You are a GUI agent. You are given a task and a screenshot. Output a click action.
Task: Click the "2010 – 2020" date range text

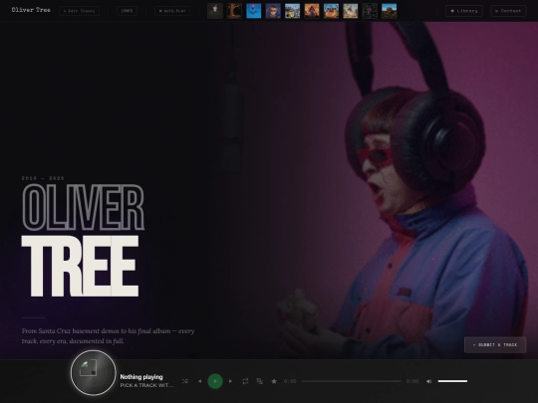(x=43, y=178)
